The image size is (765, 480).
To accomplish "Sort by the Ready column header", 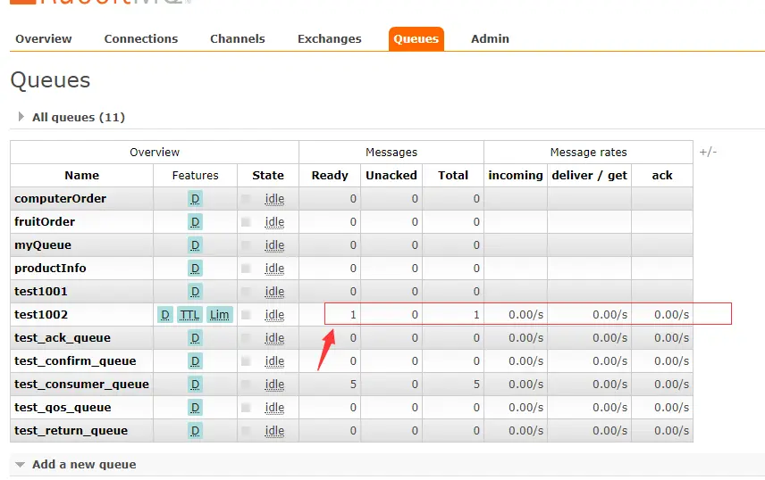I will click(x=330, y=176).
